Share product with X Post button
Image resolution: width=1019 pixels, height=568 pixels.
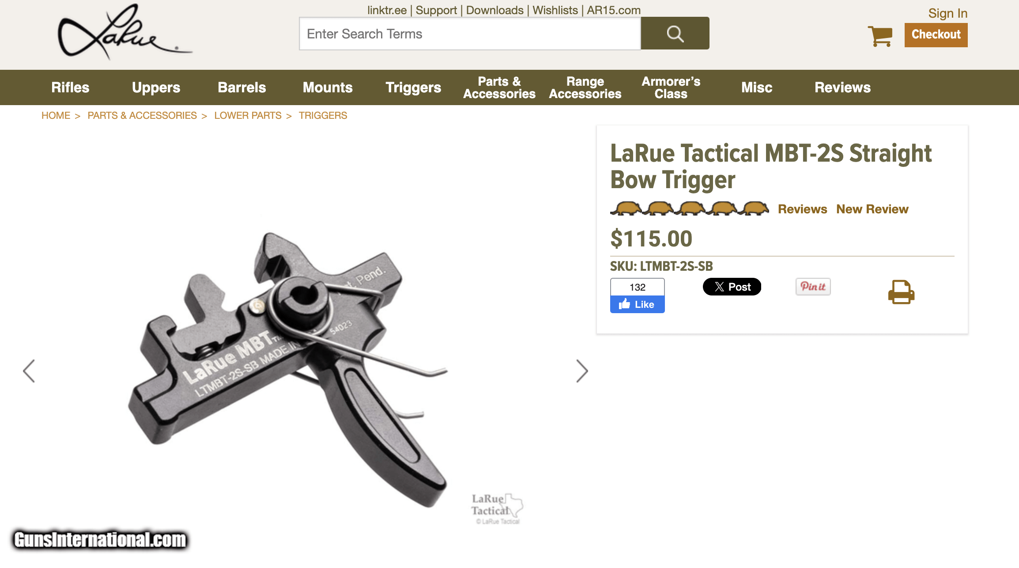pyautogui.click(x=732, y=287)
